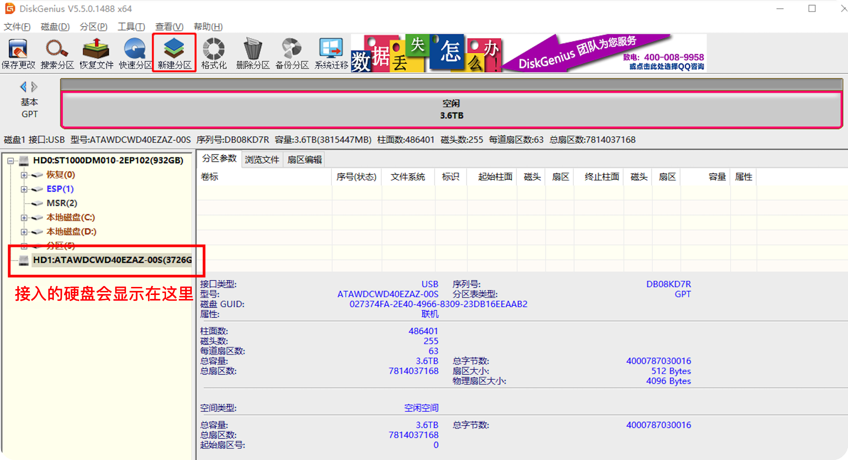Viewport: 848px width, 460px height.
Task: Choose the 删除分区 delete partition icon
Action: click(x=253, y=53)
